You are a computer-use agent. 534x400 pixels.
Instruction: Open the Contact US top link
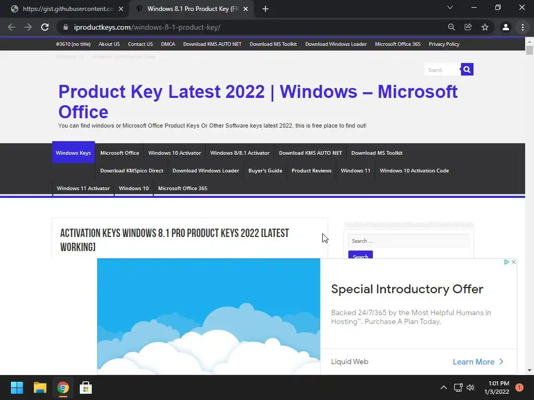pyautogui.click(x=140, y=44)
